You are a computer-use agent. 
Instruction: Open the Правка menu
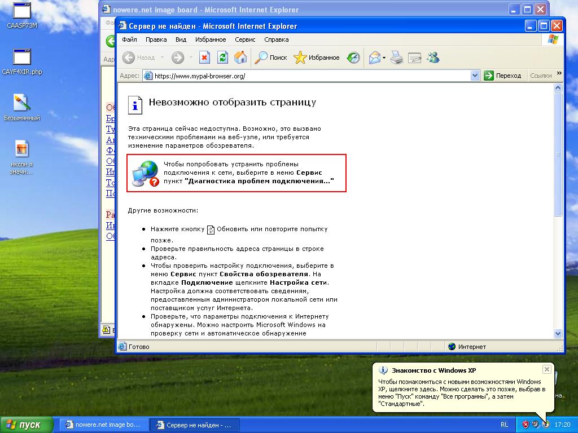(x=156, y=39)
